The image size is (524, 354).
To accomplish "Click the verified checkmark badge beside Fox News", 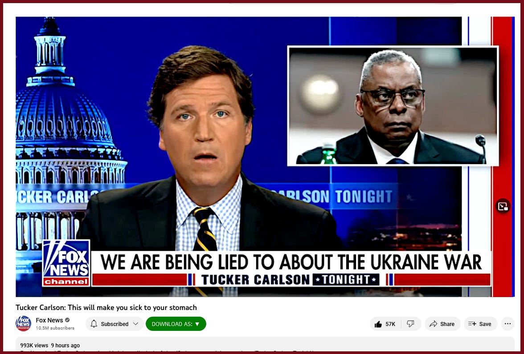I will 67,320.
